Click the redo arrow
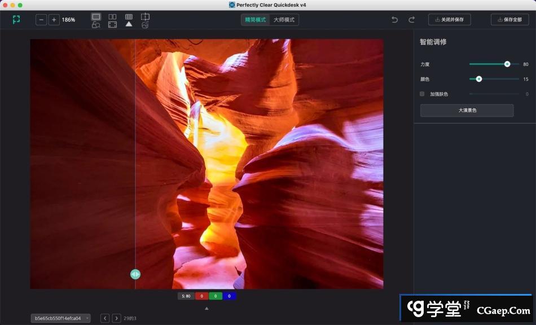Viewport: 536px width, 325px height. pos(411,20)
